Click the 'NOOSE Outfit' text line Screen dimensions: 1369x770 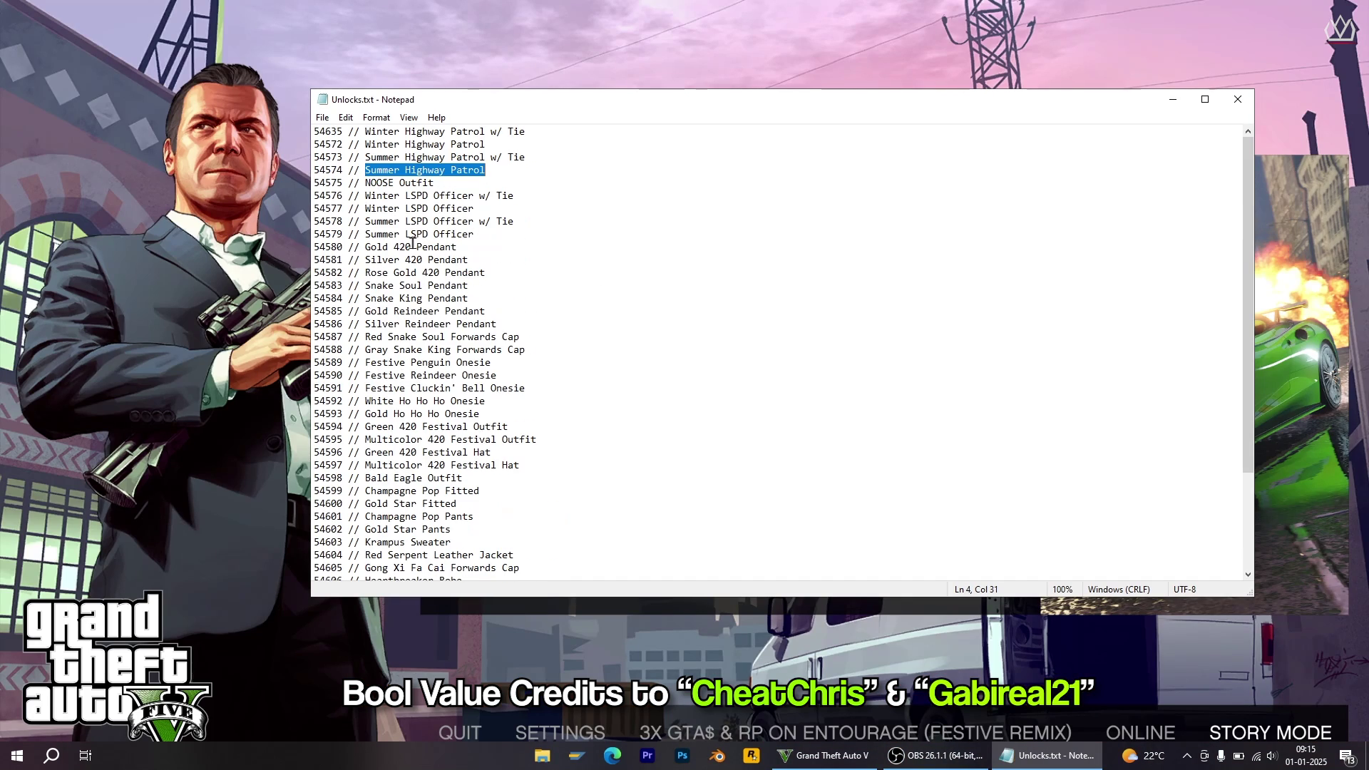399,183
